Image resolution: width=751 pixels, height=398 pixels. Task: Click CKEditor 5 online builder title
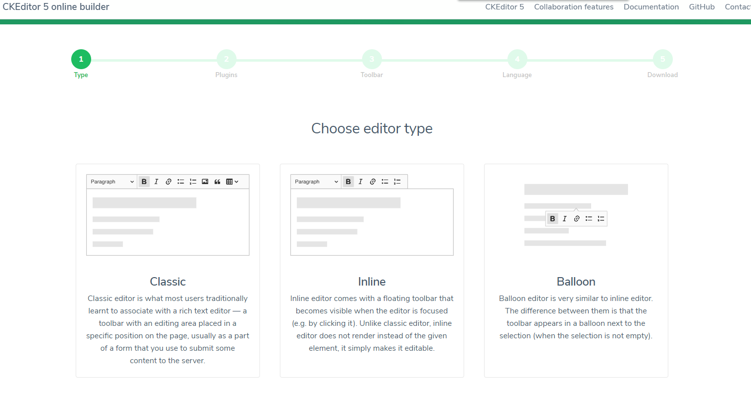point(56,7)
